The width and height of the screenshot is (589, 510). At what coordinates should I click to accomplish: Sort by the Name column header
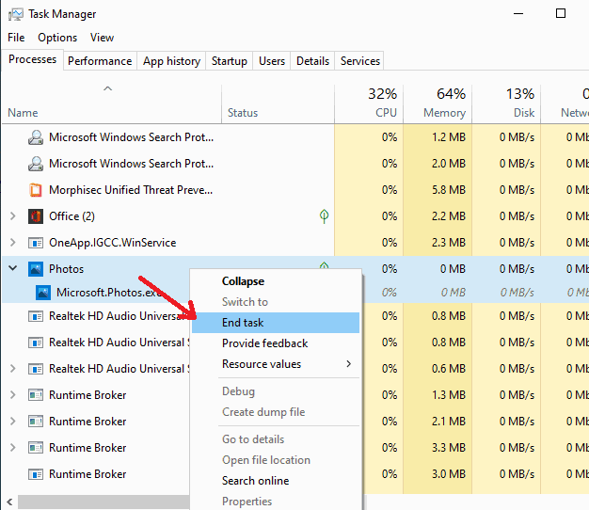[112, 104]
